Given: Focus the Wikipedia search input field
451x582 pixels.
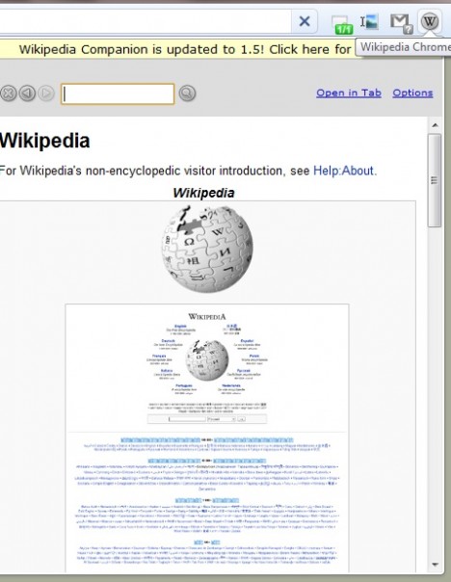Looking at the screenshot, I should [x=118, y=93].
